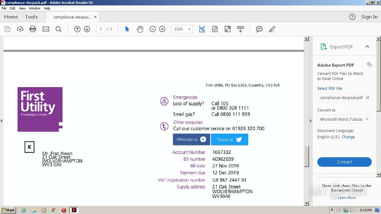Viewport: 381px width, 214px height.
Task: Click Select PDF File link
Action: [330, 88]
